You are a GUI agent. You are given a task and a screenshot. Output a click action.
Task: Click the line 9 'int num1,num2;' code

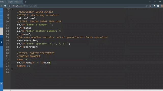pos(27,18)
